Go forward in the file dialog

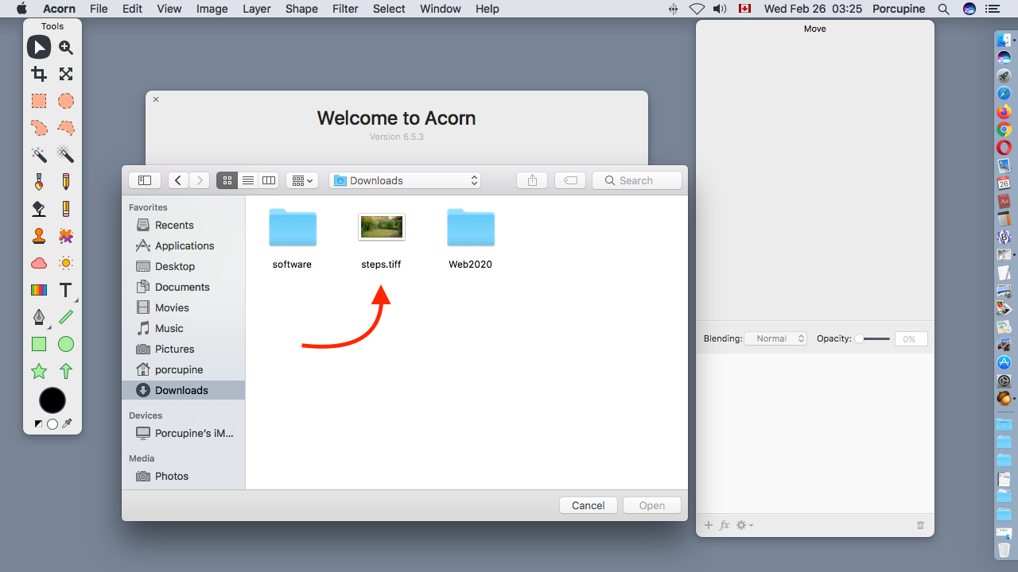200,180
